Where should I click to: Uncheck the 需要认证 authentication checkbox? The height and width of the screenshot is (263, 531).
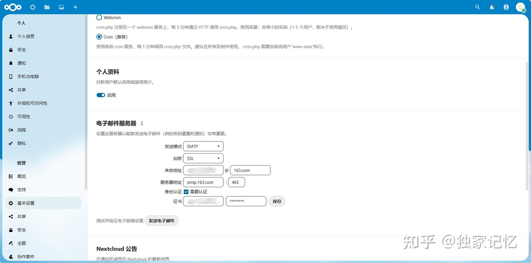click(x=186, y=192)
